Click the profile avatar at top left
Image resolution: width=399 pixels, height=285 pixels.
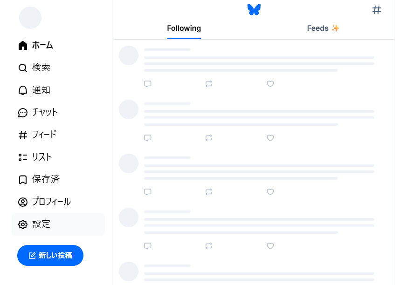tap(30, 18)
